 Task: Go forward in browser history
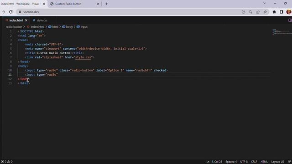tap(4, 12)
